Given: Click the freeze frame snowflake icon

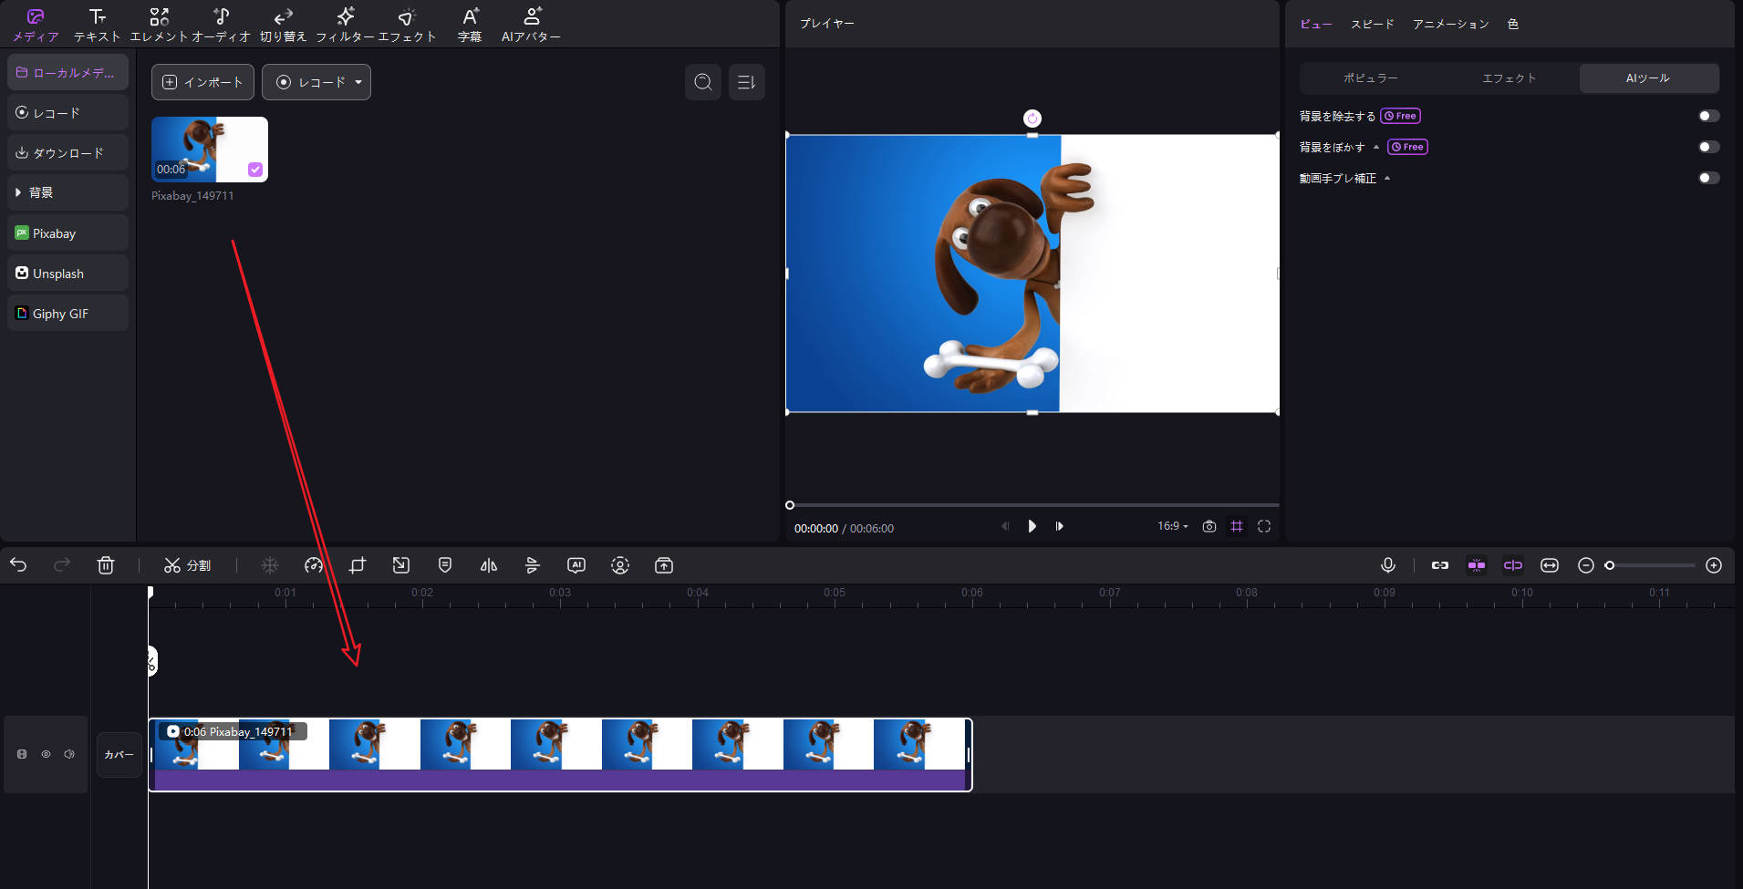Looking at the screenshot, I should pos(270,565).
